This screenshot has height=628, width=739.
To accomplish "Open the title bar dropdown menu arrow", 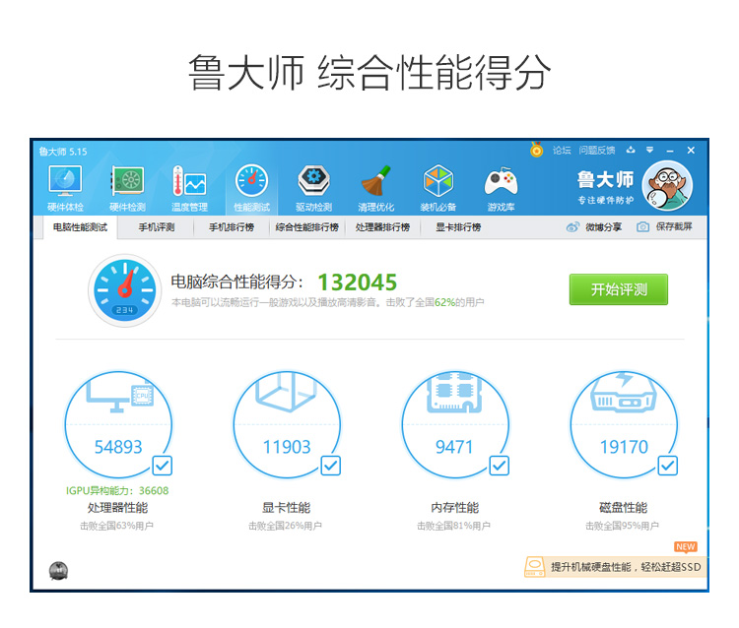I will (x=650, y=151).
